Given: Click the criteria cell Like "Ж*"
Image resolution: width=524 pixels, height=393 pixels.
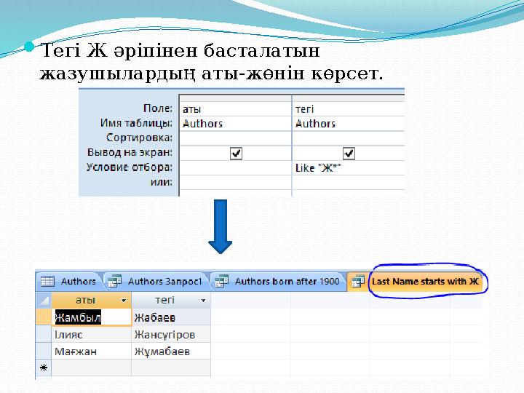Looking at the screenshot, I should (x=349, y=168).
